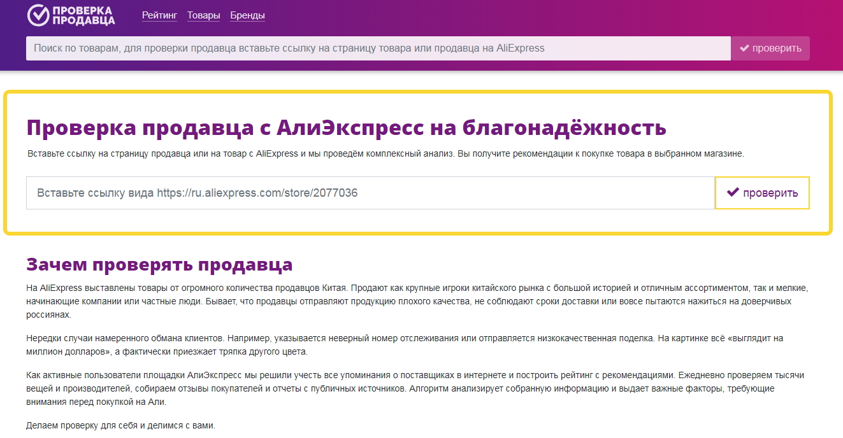Click the paragraph starting На AliExpress выставлены
The width and height of the screenshot is (843, 438).
417,302
